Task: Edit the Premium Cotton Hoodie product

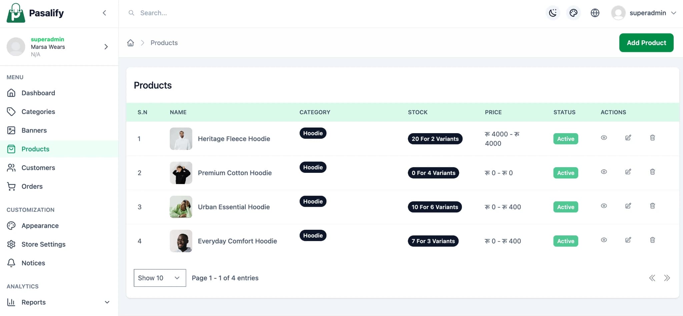Action: 628,172
